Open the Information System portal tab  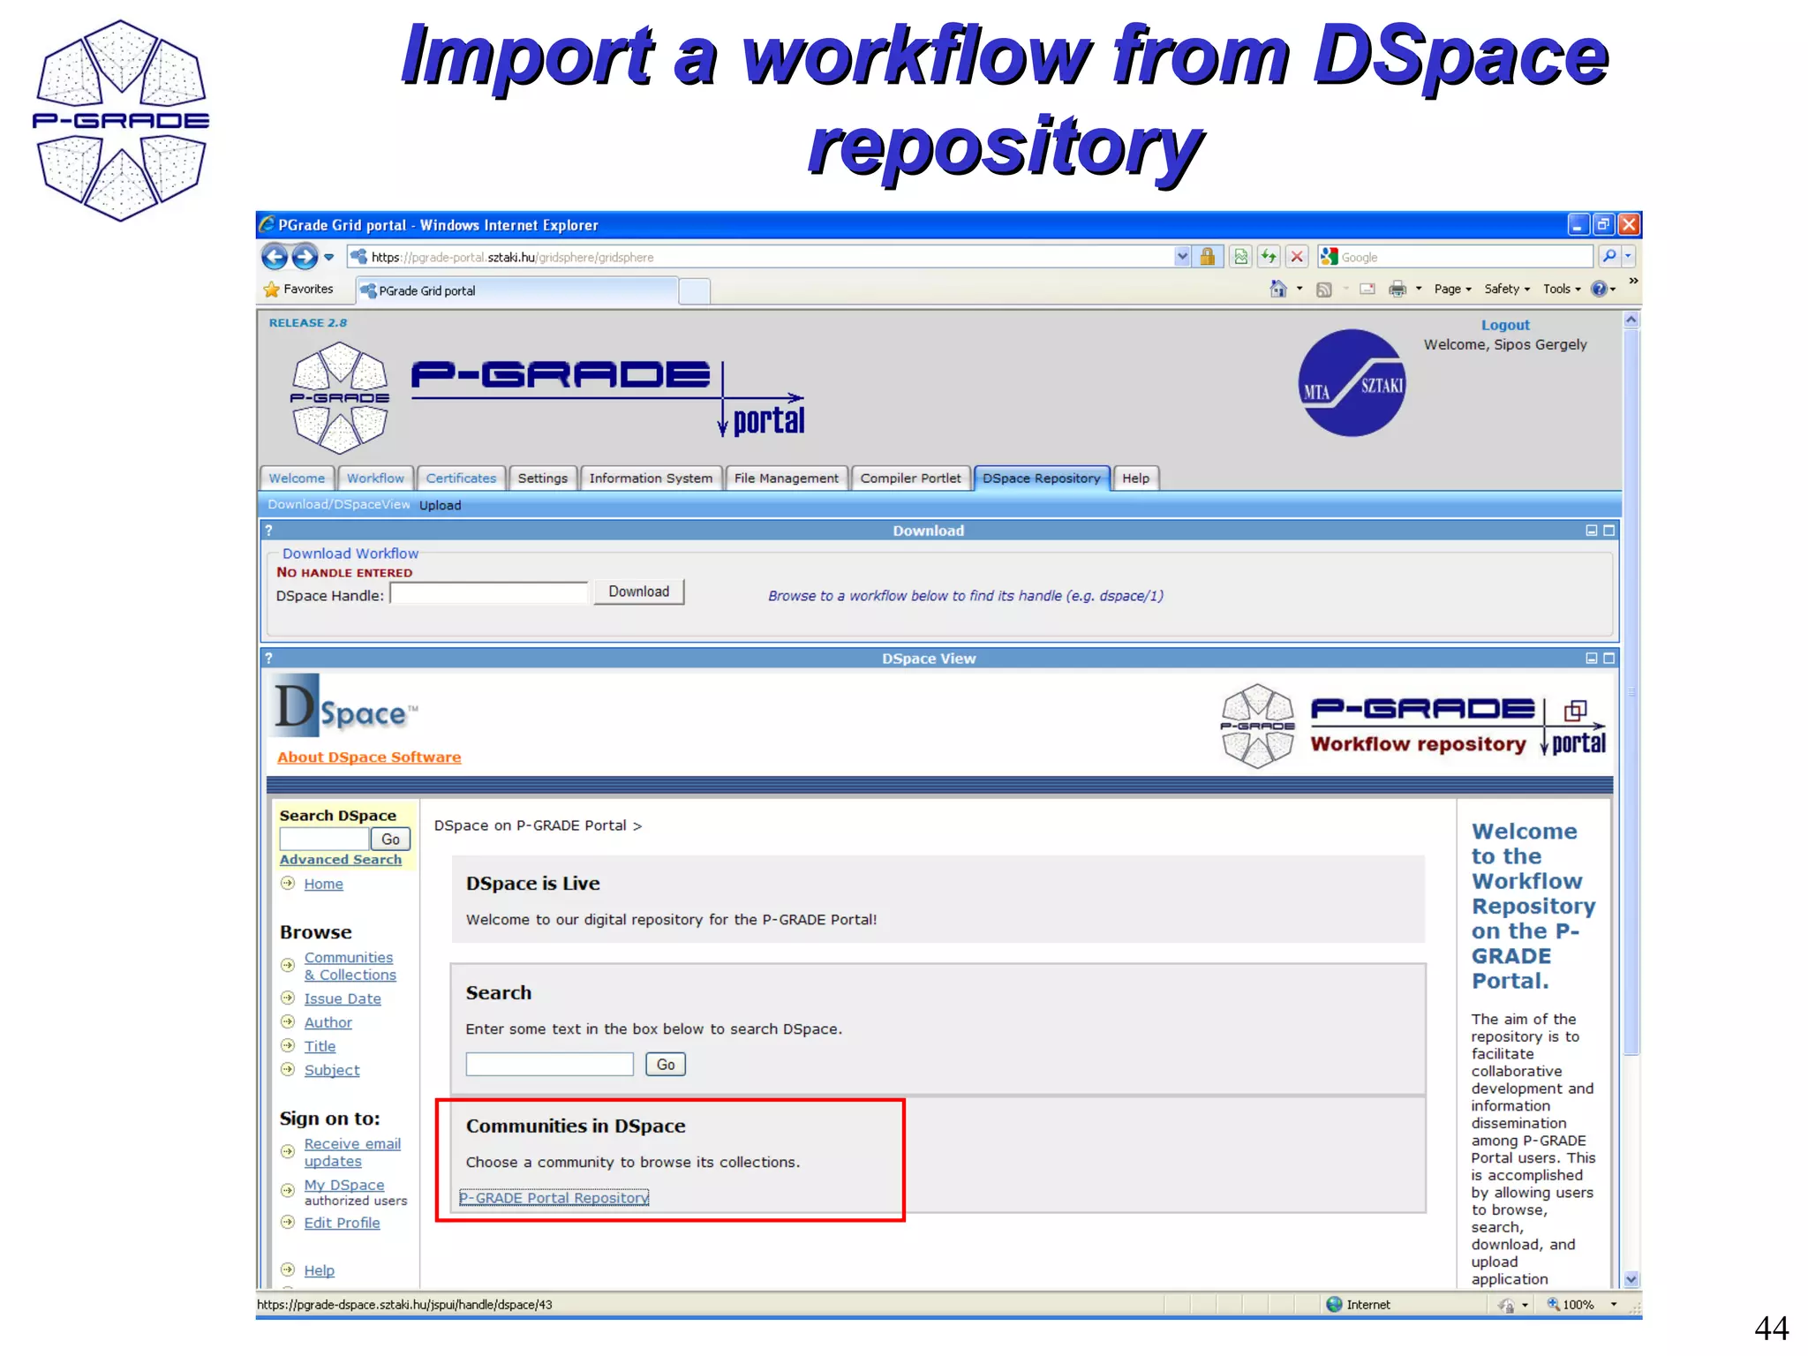(651, 478)
